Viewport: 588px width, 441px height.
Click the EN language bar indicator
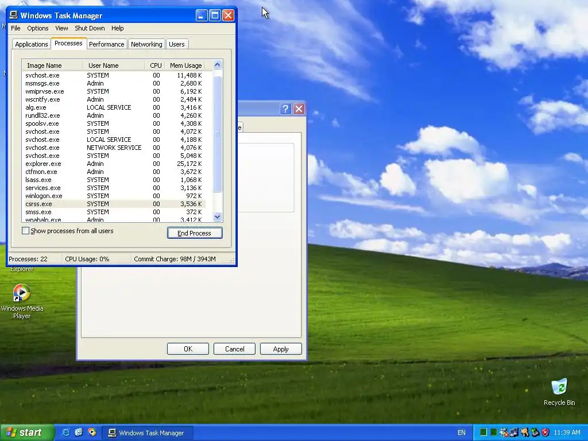click(x=461, y=433)
